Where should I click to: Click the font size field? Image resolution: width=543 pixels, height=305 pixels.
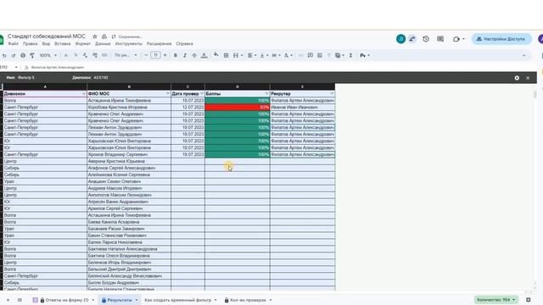155,55
